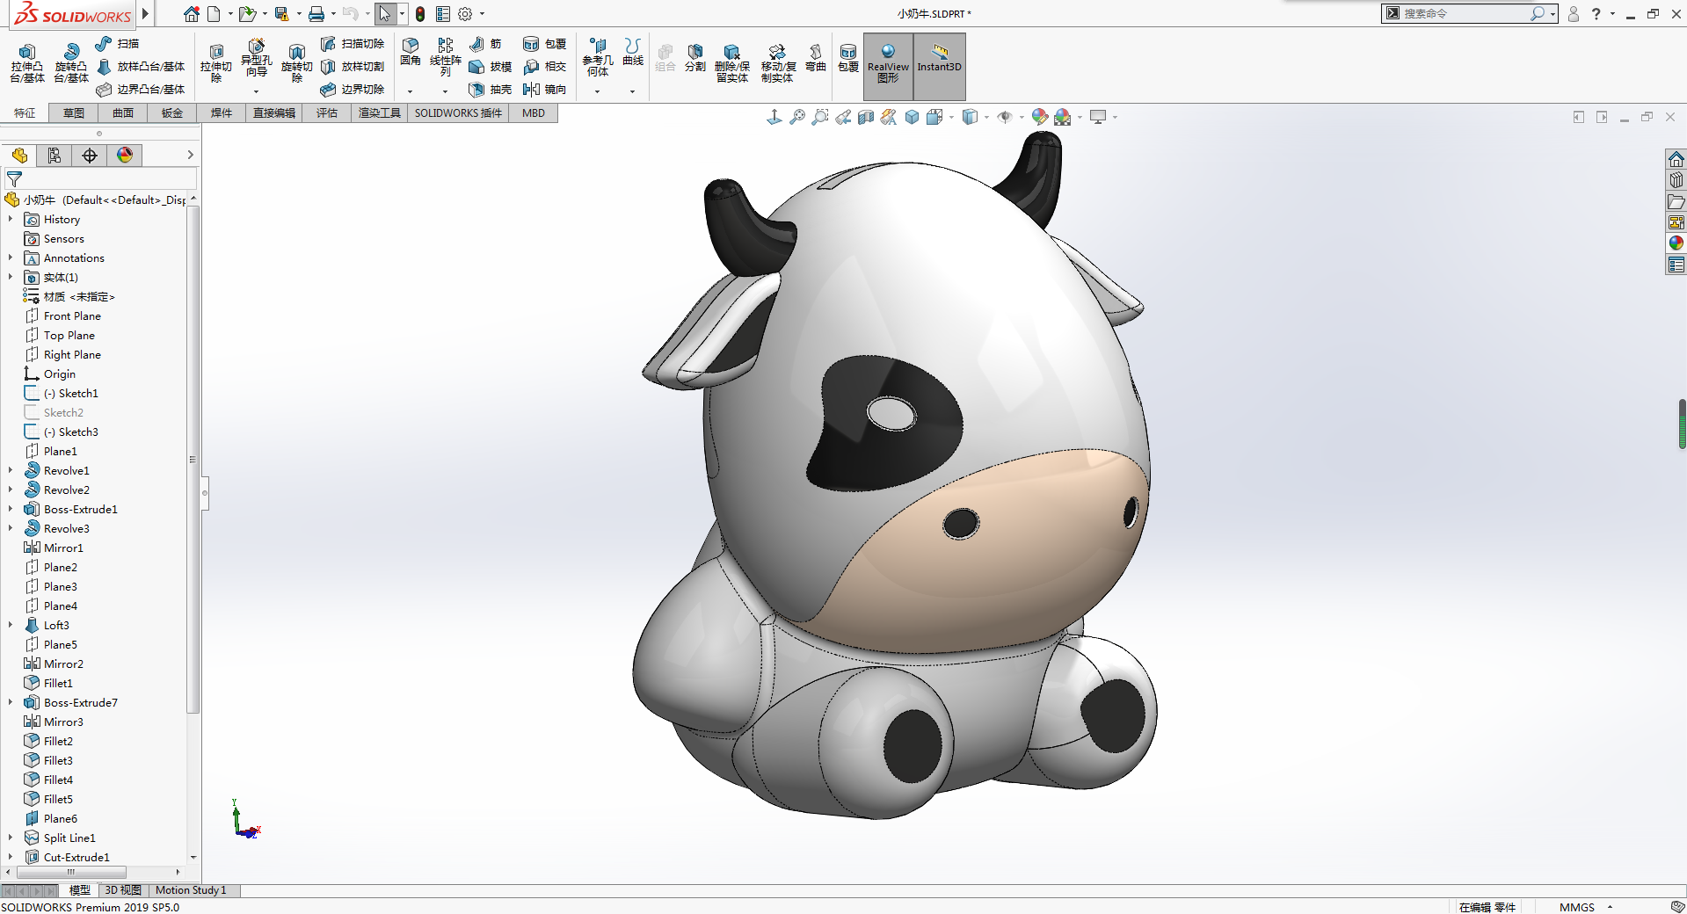Click the Home icon in top toolbar

192,14
